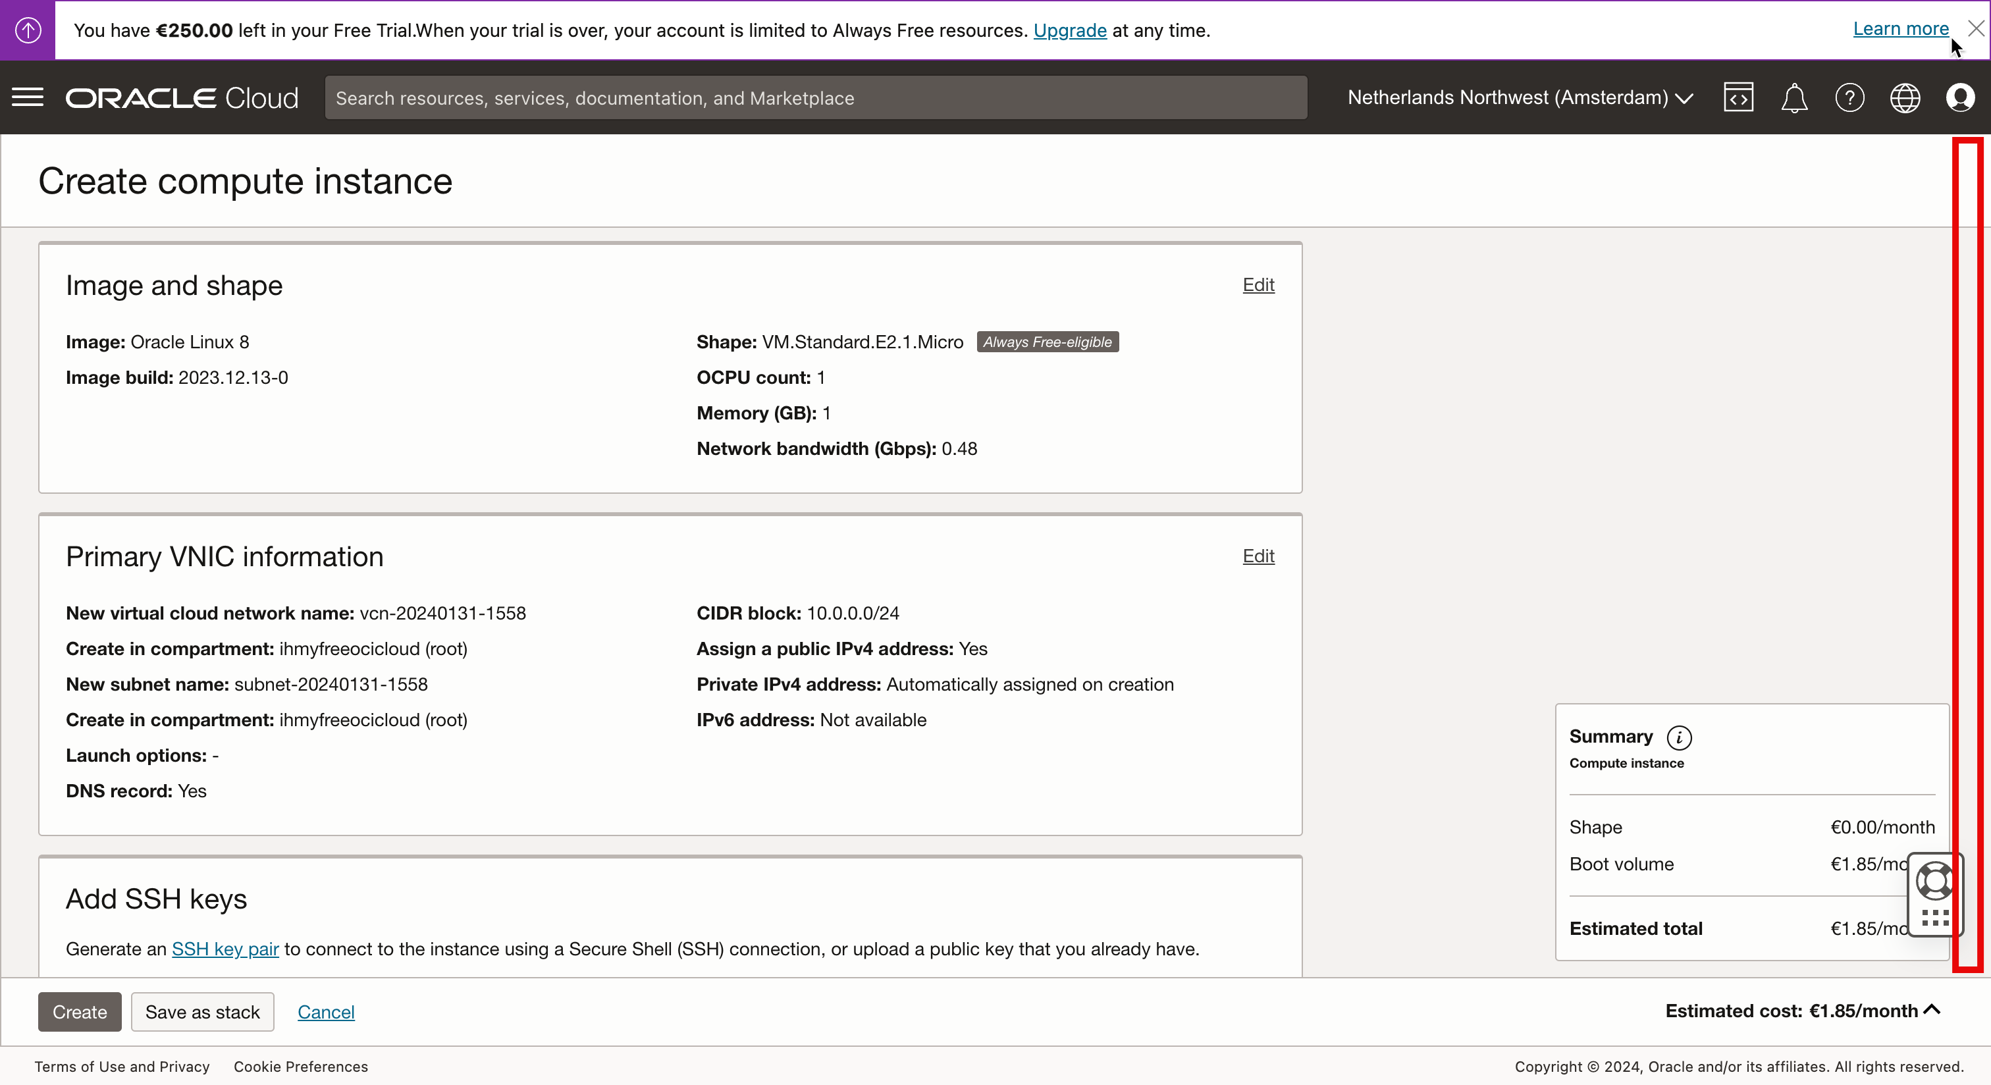Image resolution: width=1991 pixels, height=1085 pixels.
Task: Click Save as stack button
Action: (203, 1011)
